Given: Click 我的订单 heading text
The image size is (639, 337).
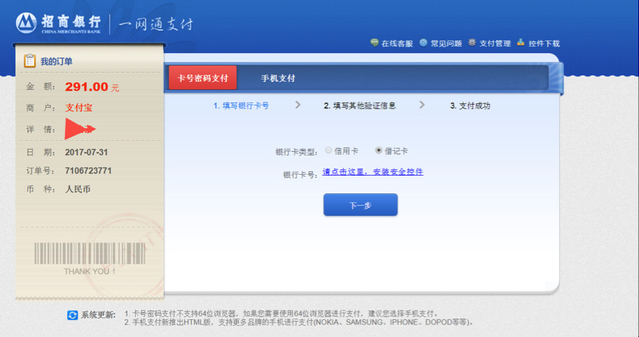Looking at the screenshot, I should [x=57, y=61].
